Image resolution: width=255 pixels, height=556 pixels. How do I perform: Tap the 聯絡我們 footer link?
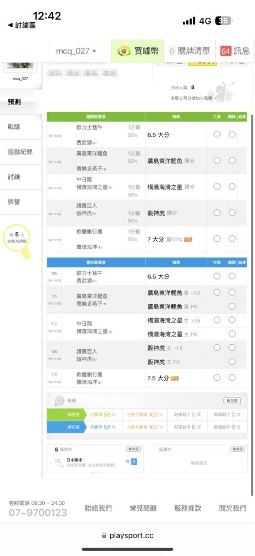(x=98, y=508)
